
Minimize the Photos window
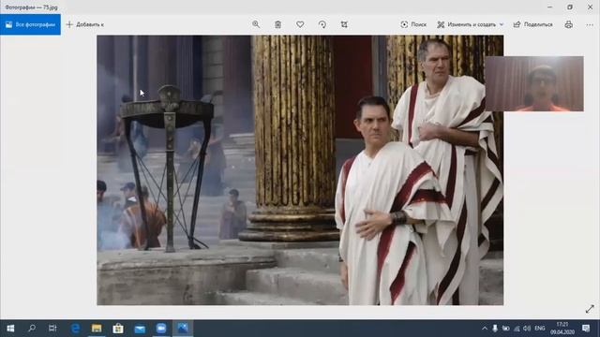click(550, 7)
